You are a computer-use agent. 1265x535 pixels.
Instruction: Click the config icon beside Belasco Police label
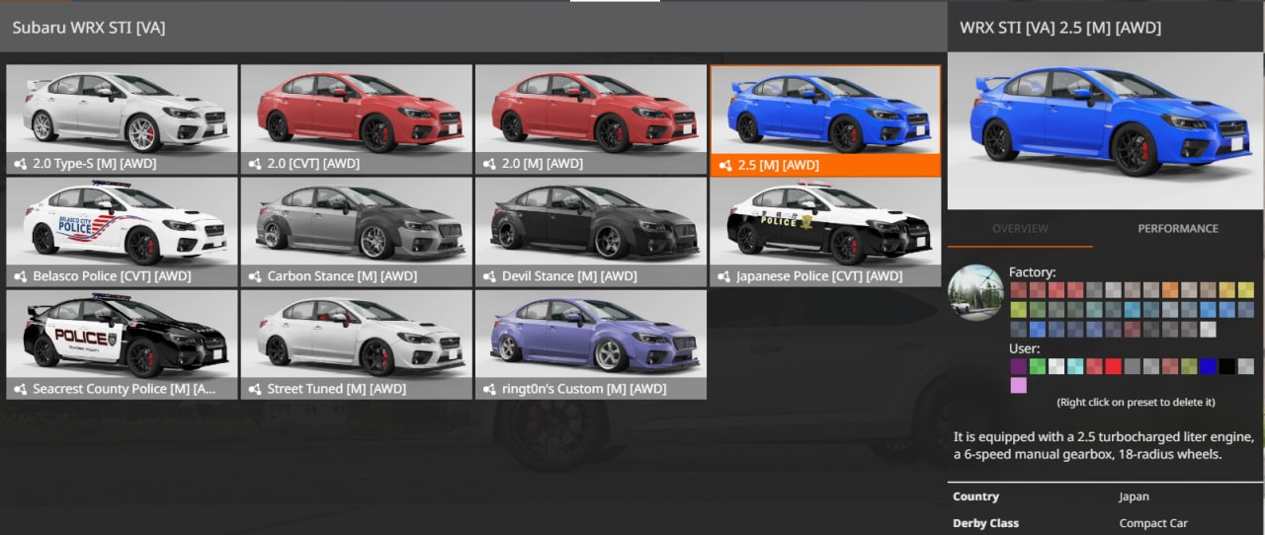pyautogui.click(x=20, y=277)
